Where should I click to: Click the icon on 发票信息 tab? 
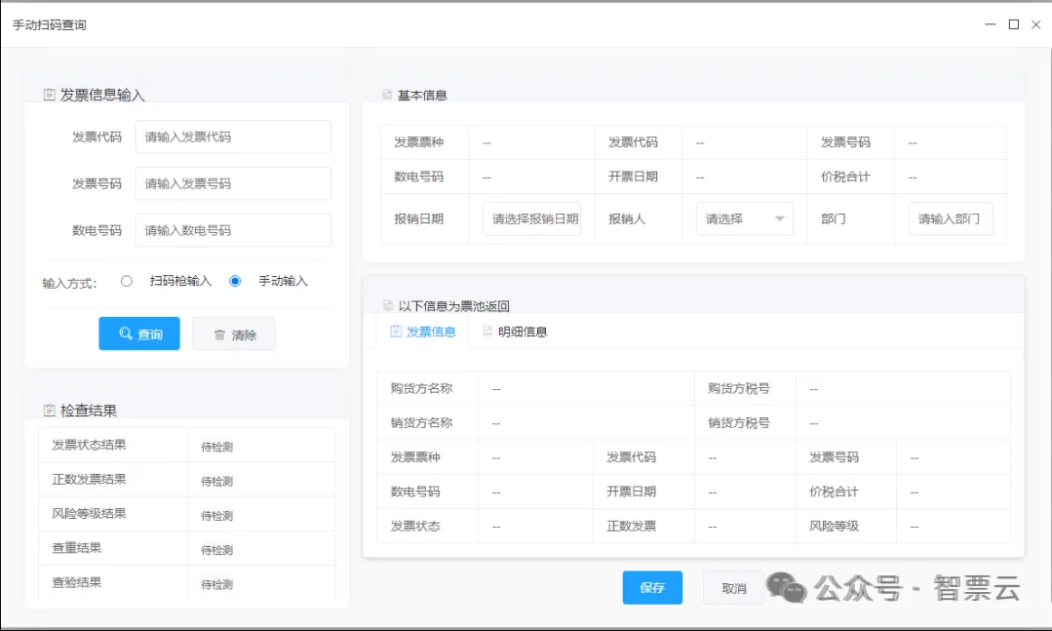(396, 331)
